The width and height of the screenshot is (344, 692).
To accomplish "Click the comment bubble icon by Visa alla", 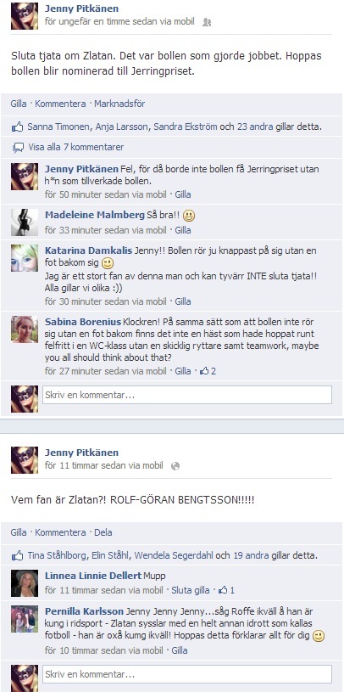I will point(18,148).
